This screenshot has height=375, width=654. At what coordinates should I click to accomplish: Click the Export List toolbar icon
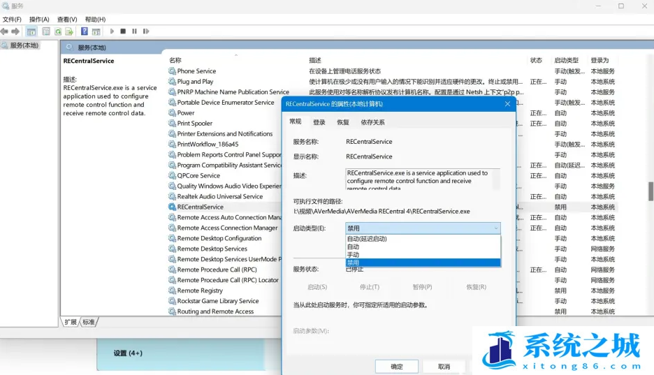69,31
